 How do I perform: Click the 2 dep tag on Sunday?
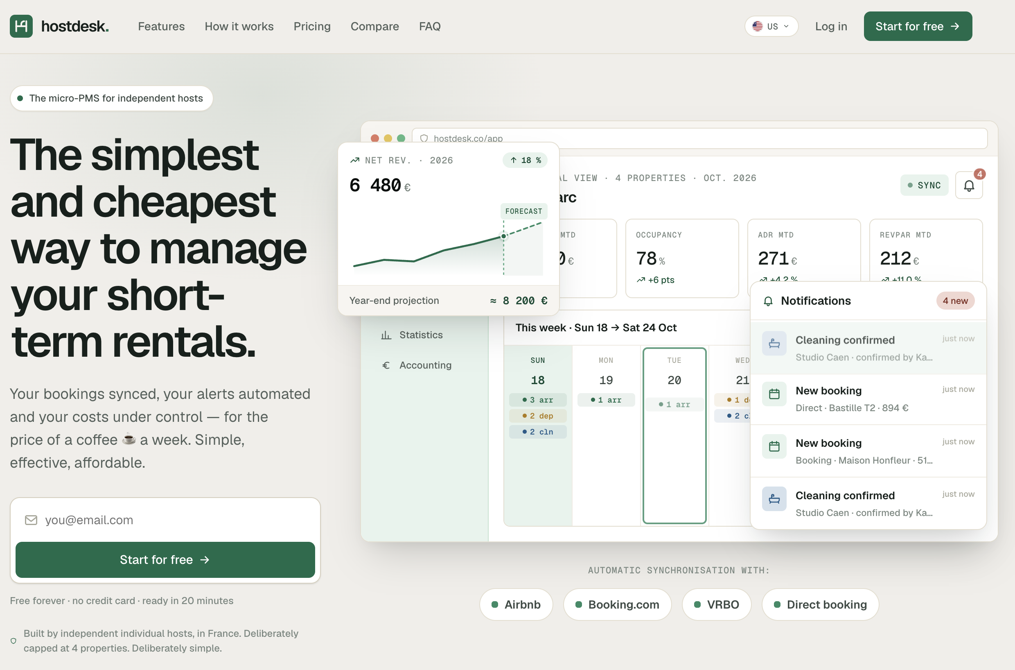[x=538, y=416]
